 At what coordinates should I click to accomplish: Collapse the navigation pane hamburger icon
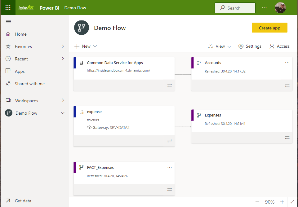[8, 22]
